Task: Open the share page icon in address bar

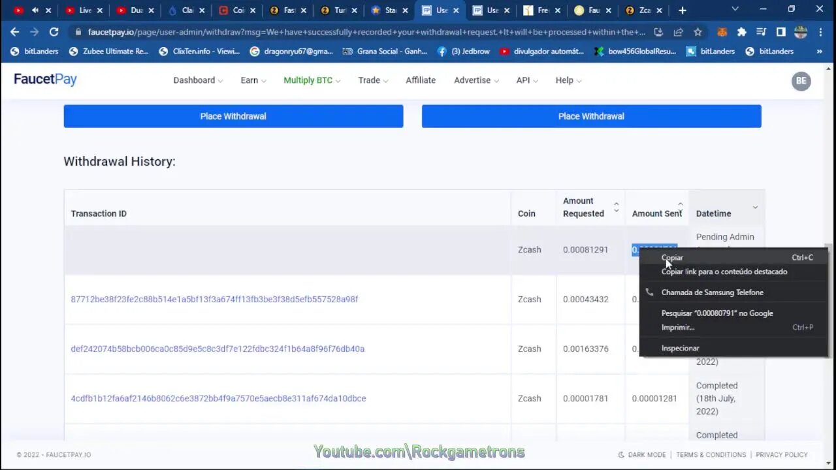Action: (x=678, y=31)
